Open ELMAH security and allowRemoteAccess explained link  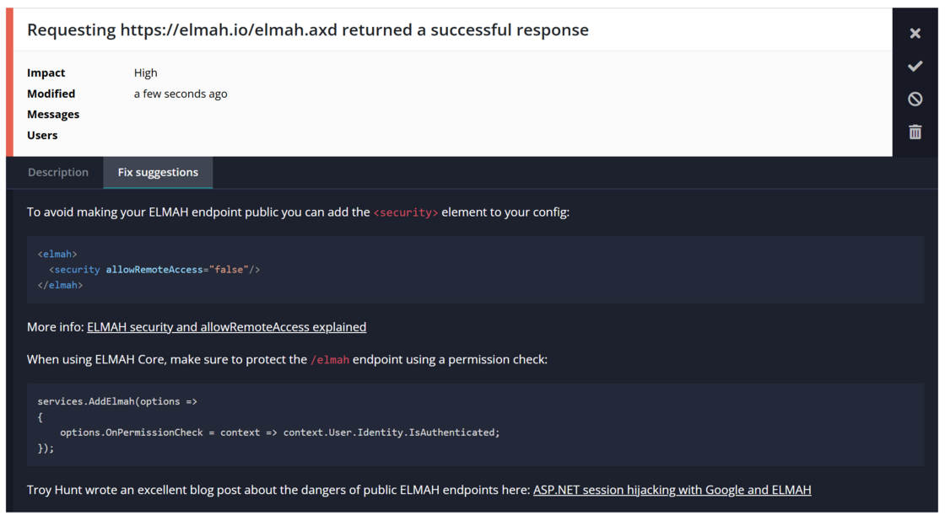227,327
